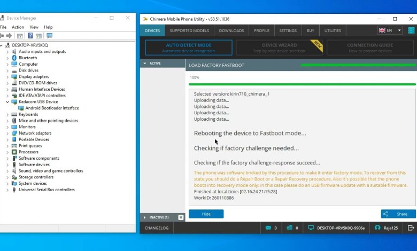Click the Monitors category icon
This screenshot has height=251, width=417.
[x=14, y=127]
